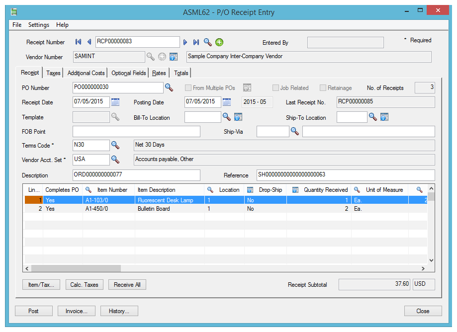The image size is (457, 332).
Task: Switch to the Totals tab
Action: (x=182, y=73)
